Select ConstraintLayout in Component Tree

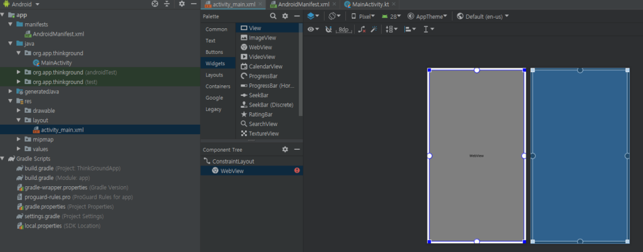[251, 162]
